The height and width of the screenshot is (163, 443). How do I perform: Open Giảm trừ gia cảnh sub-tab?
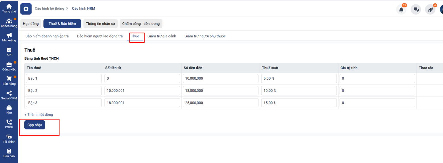[162, 36]
